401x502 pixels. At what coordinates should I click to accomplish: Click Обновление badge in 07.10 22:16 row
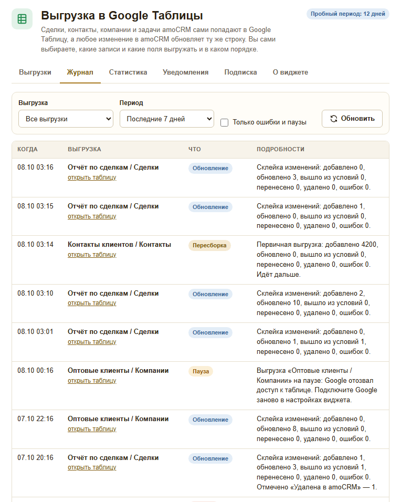tap(210, 420)
